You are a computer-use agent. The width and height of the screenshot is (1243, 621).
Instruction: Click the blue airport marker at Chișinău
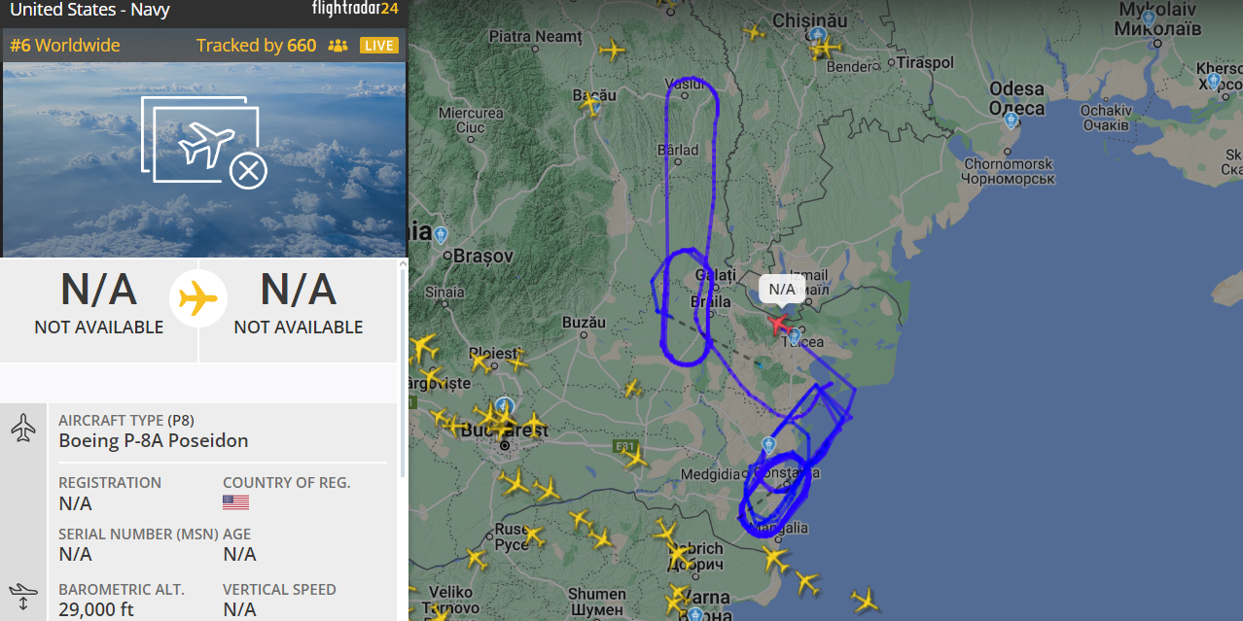pyautogui.click(x=817, y=36)
